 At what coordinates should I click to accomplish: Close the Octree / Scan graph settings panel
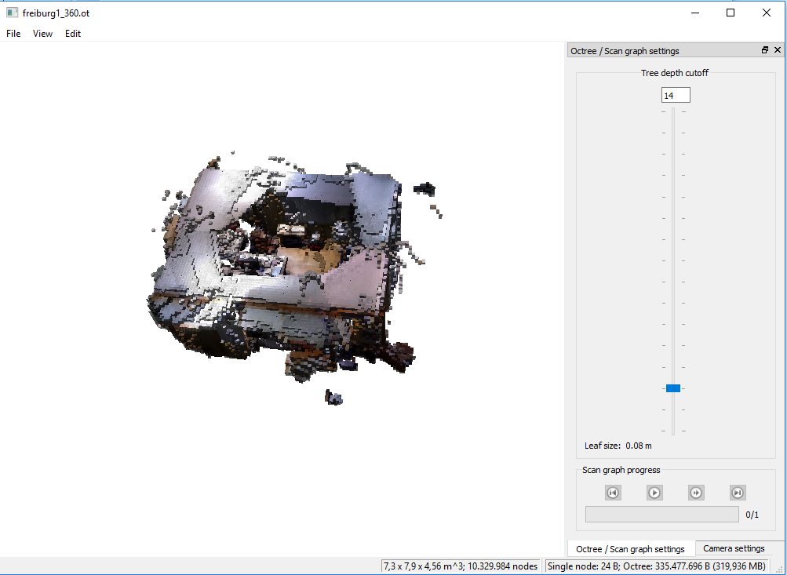coord(778,49)
